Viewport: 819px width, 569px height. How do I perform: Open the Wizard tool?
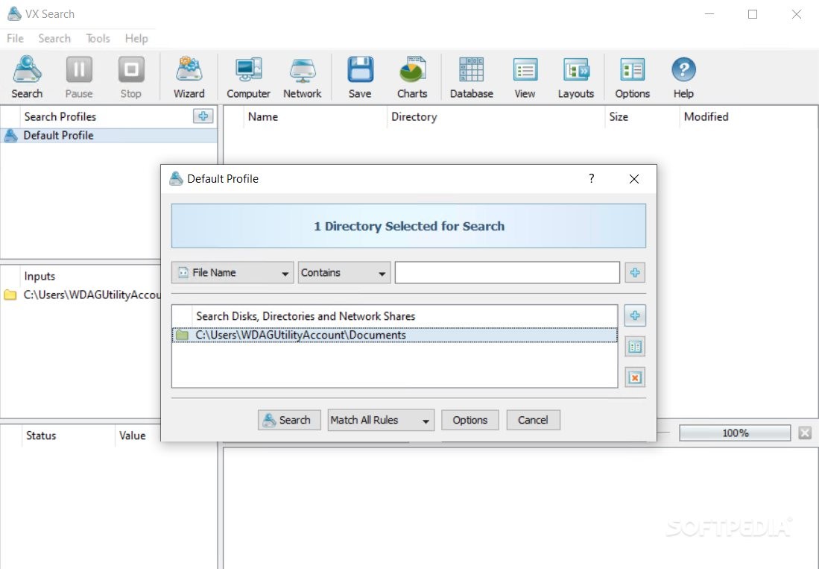(189, 78)
